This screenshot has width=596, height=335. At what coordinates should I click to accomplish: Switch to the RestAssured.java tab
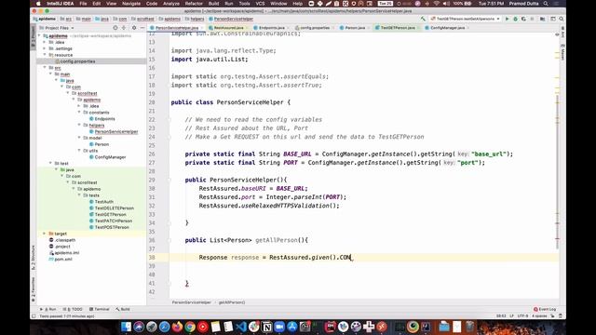click(228, 28)
